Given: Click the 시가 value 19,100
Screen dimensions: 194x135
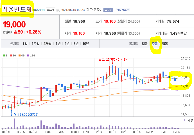Looking at the screenshot, I should 79,33.
